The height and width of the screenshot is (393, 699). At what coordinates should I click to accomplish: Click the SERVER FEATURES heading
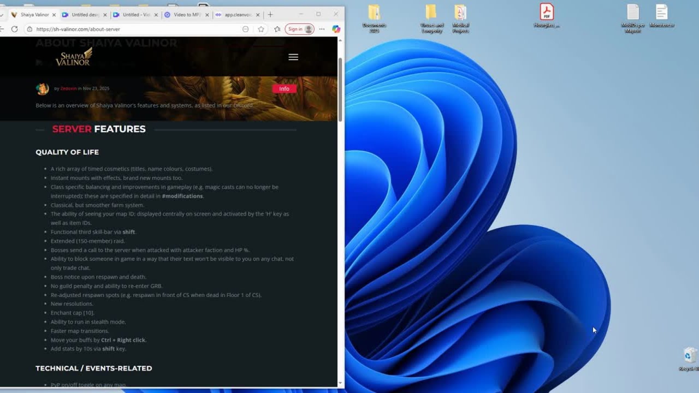(99, 129)
